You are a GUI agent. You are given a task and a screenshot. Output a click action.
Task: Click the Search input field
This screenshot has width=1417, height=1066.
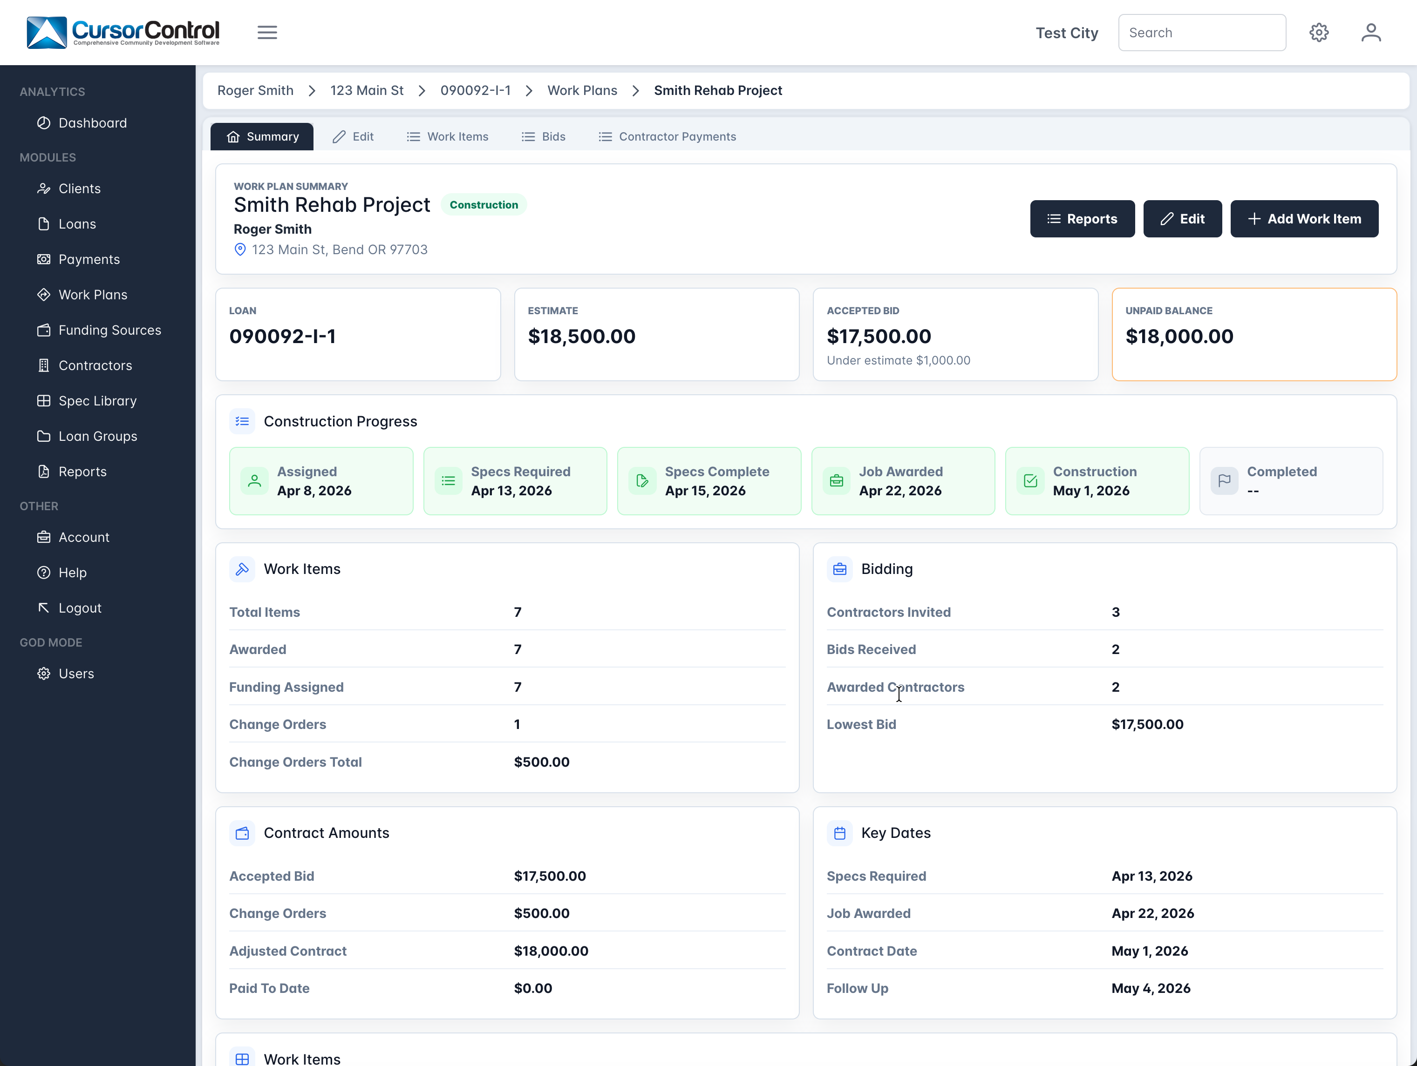click(1202, 33)
